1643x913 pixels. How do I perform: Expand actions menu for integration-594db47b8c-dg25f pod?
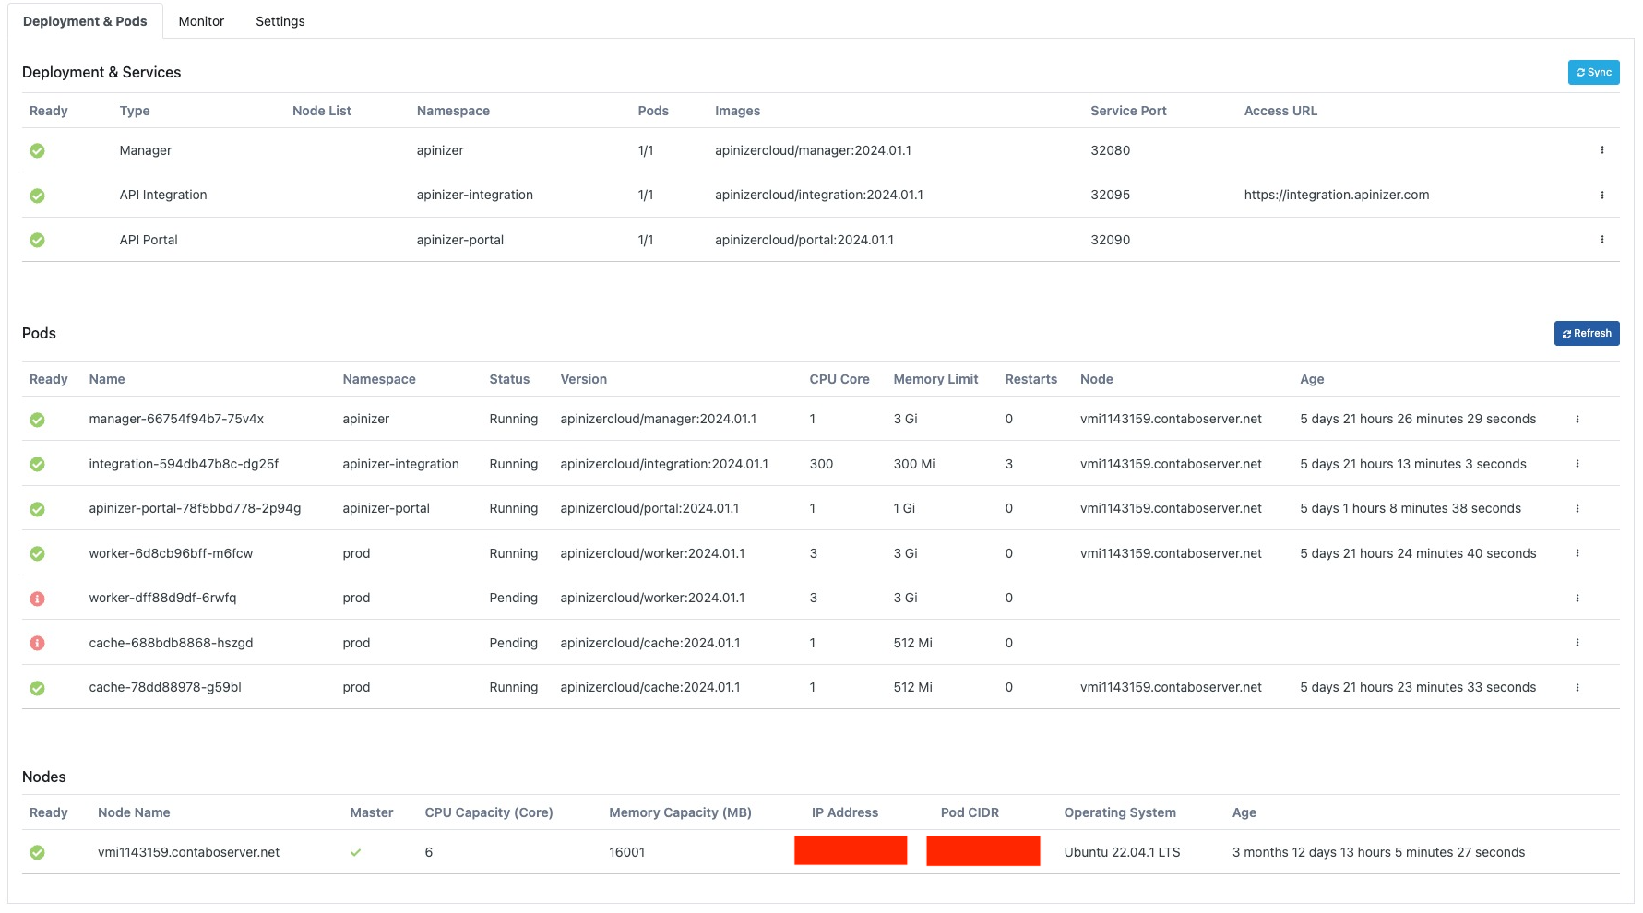1577,464
